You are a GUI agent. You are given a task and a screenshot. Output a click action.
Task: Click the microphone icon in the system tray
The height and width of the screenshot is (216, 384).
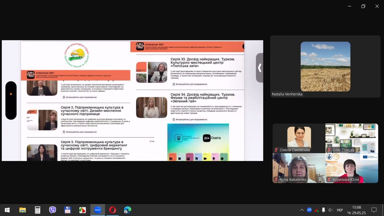point(324,210)
